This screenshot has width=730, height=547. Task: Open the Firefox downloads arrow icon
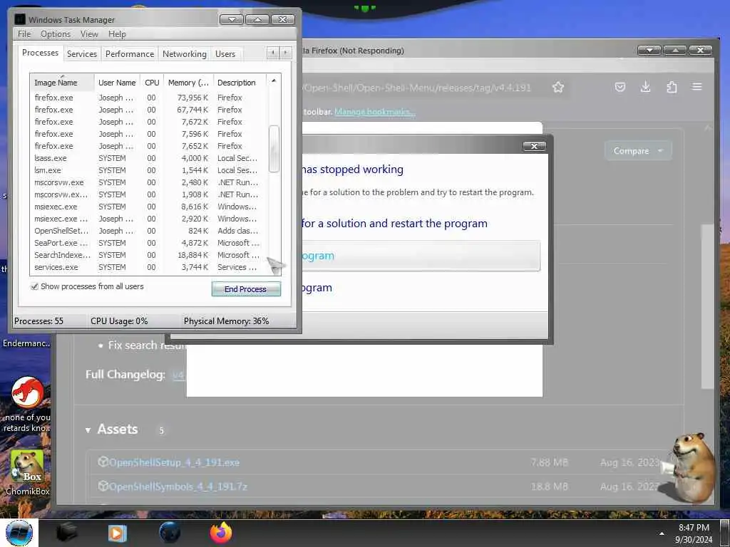pos(645,86)
